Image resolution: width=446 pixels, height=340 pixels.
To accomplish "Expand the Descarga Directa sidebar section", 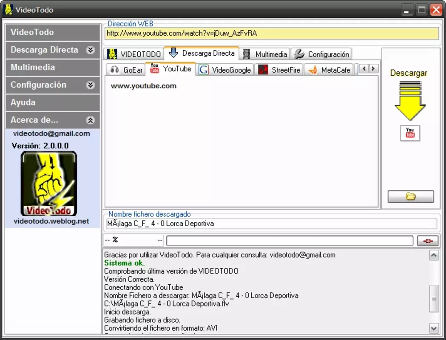I will click(90, 50).
